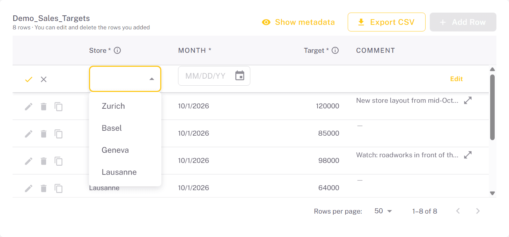Click the 64000 target cell
Viewport: 509px width, 237px height.
(329, 188)
